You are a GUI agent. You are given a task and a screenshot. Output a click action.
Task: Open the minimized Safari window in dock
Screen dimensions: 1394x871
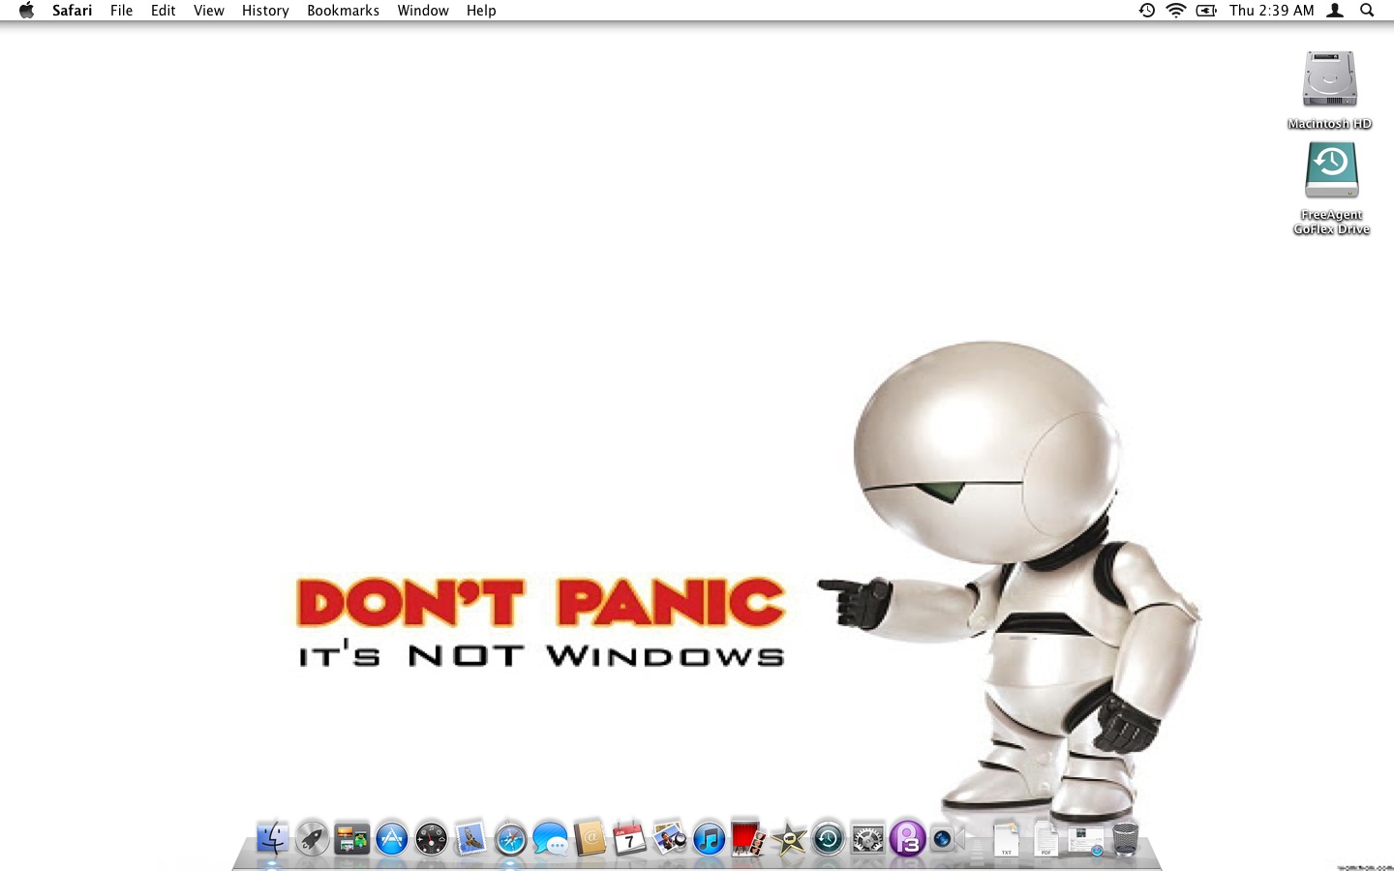(1085, 840)
